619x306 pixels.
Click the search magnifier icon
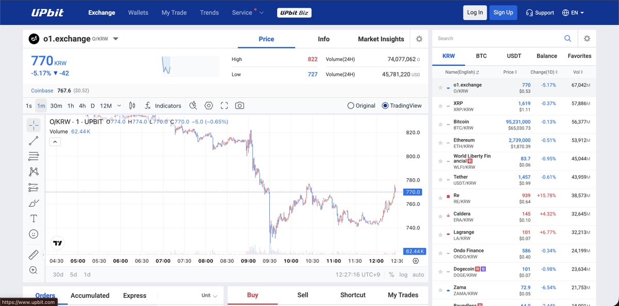pos(568,39)
